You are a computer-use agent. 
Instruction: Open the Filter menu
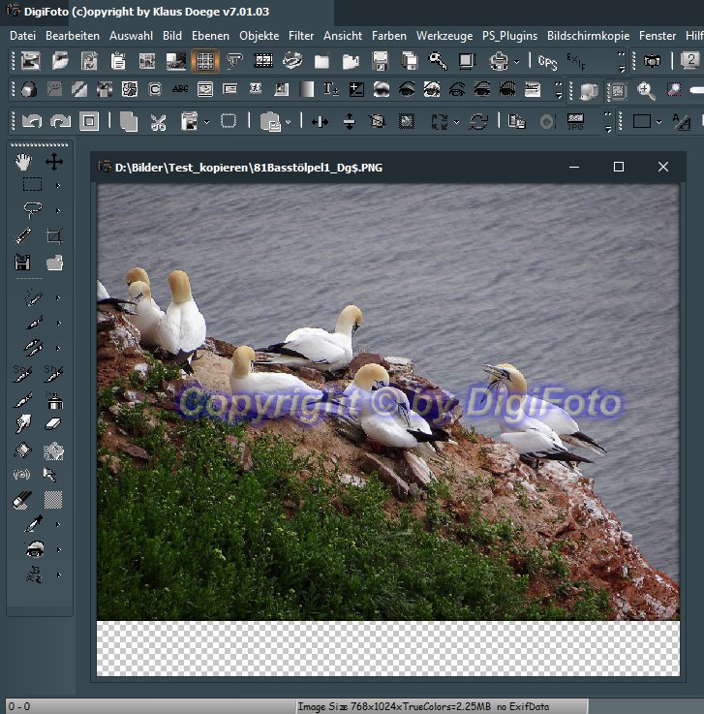pyautogui.click(x=301, y=36)
